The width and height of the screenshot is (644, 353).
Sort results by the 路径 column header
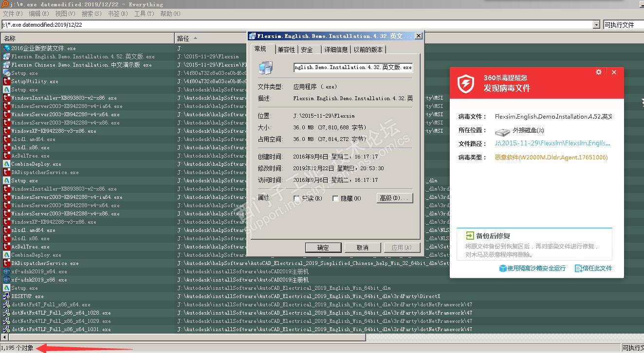click(x=183, y=38)
